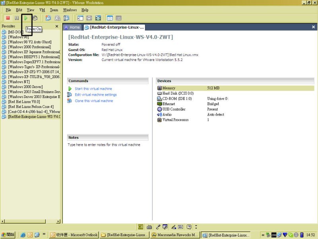The height and width of the screenshot is (239, 318).
Task: Click the clone icon in Commands
Action: tap(70, 101)
